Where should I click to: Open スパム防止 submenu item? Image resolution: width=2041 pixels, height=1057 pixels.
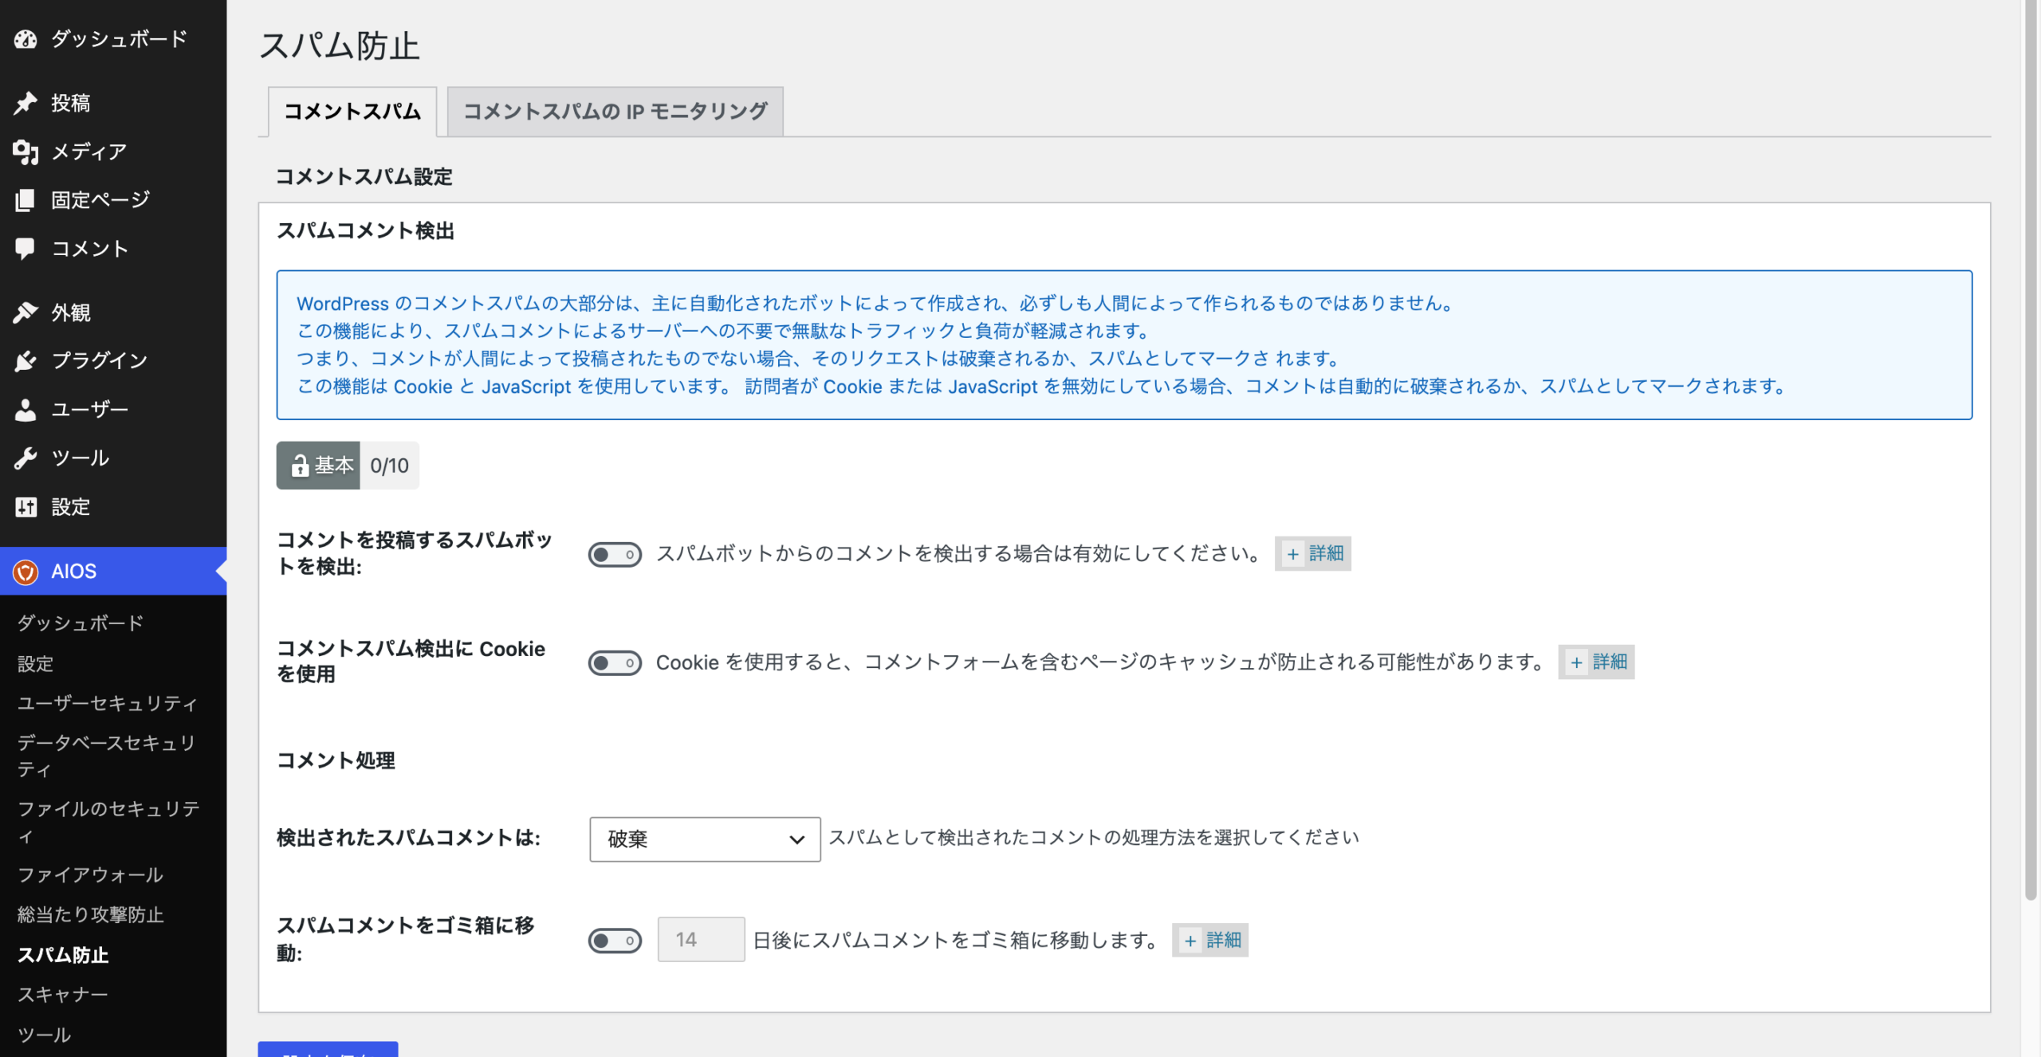(x=63, y=954)
